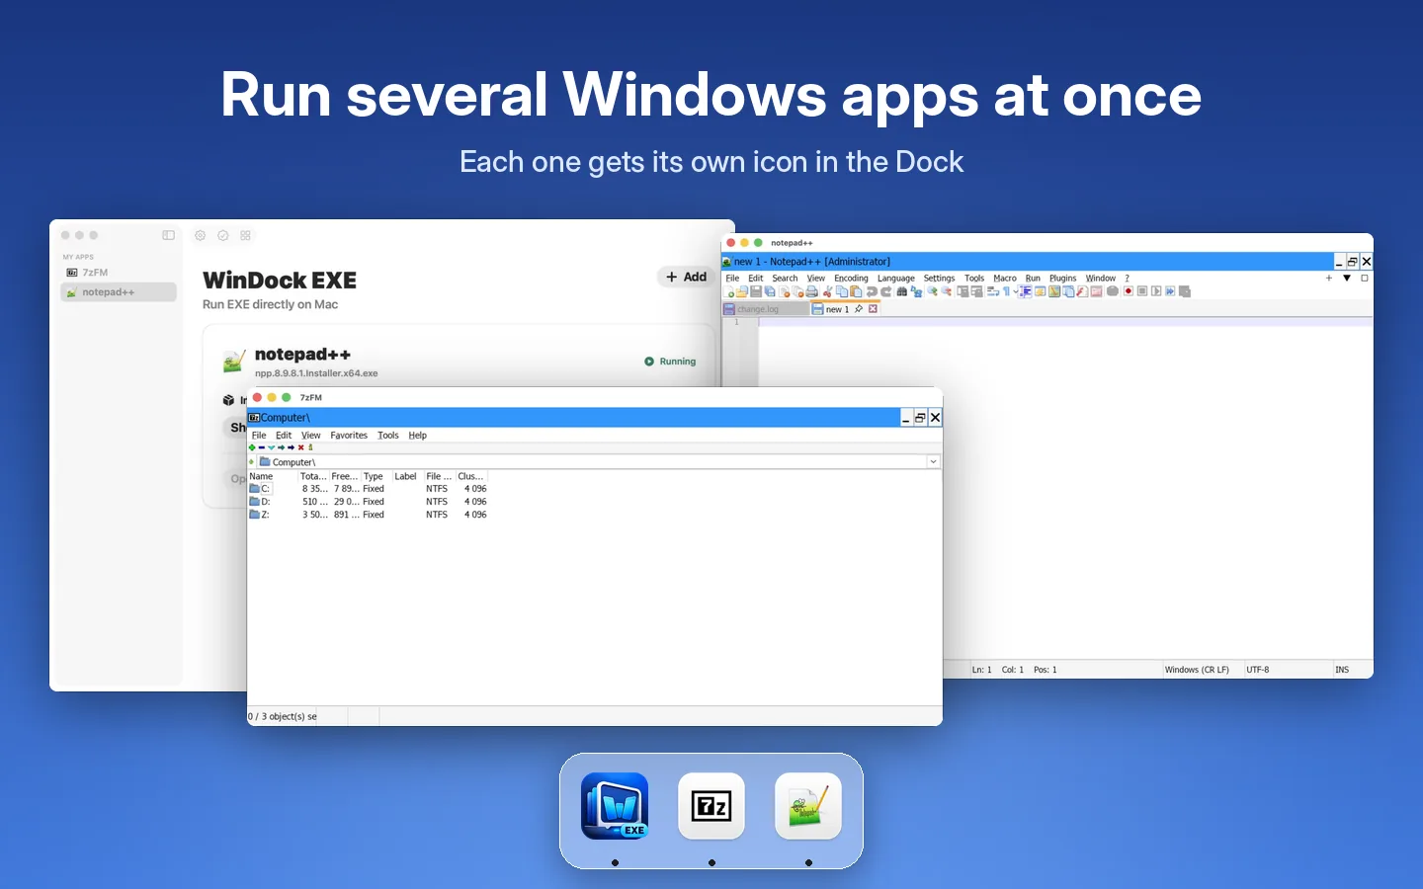Click the checkmark badge icon in WinDock toolbar
This screenshot has height=889, width=1423.
[x=222, y=235]
